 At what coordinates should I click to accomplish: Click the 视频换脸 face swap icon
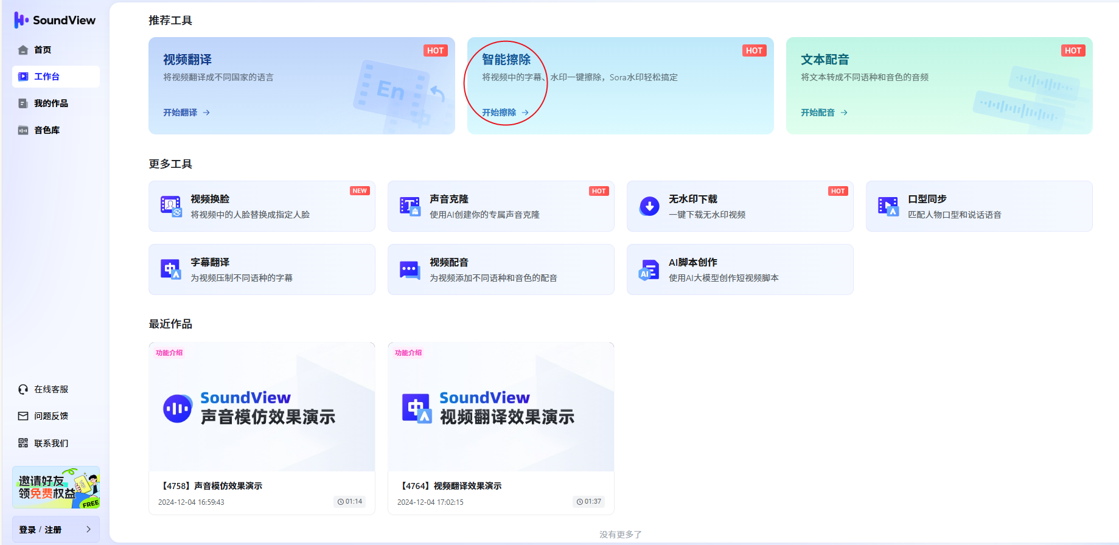click(171, 206)
